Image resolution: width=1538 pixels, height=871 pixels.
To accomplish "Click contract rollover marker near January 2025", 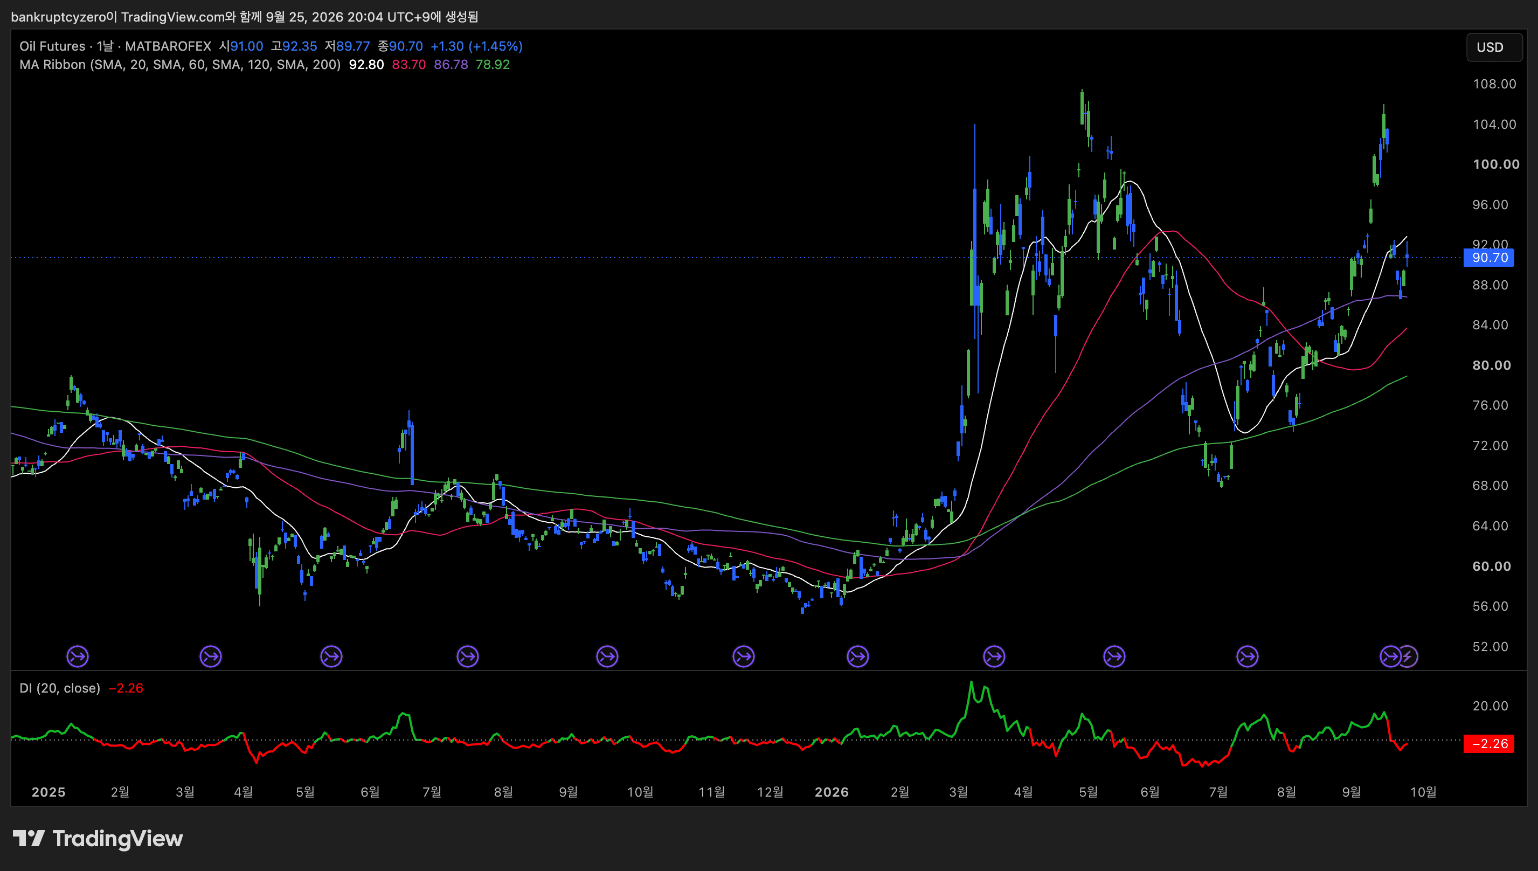I will point(78,656).
